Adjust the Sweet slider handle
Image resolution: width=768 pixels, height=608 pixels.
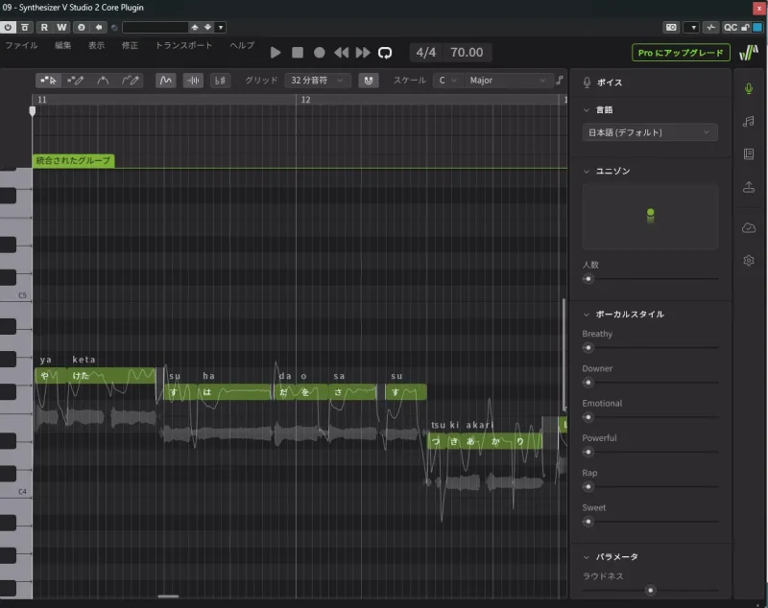[588, 522]
